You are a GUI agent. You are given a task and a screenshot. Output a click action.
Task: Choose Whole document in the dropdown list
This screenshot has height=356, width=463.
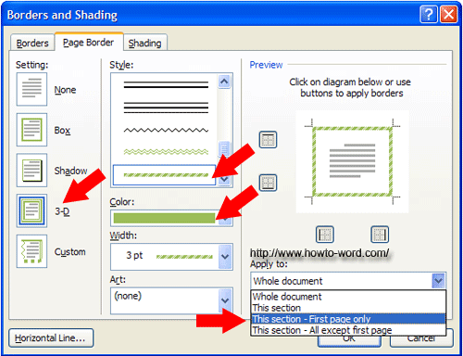pos(348,297)
